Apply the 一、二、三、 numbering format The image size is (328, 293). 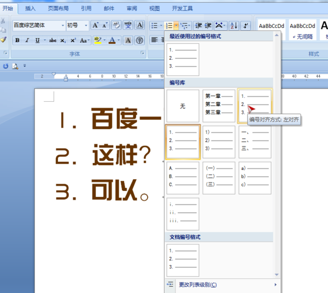click(x=255, y=142)
